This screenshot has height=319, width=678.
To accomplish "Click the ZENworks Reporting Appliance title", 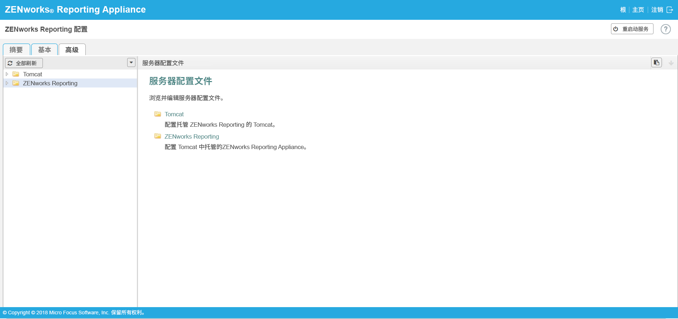I will [75, 10].
